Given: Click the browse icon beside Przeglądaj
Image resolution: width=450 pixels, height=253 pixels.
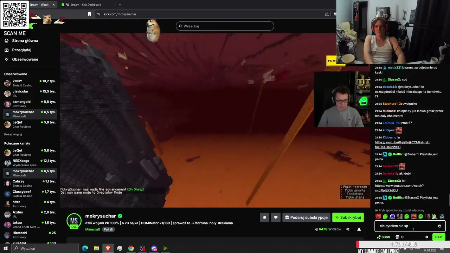Looking at the screenshot, I should (x=7, y=50).
